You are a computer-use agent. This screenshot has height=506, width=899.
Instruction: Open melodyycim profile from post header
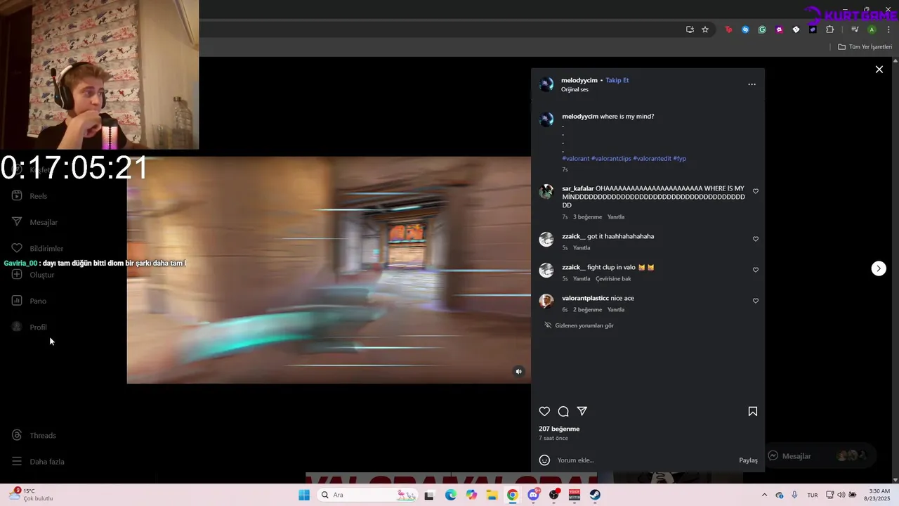pos(579,80)
